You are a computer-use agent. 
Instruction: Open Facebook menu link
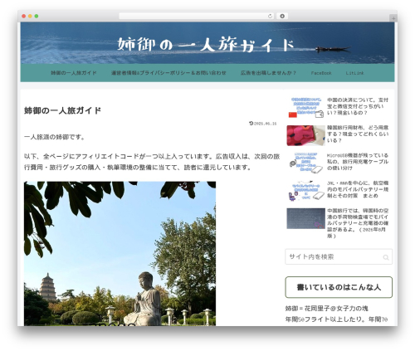[321, 73]
